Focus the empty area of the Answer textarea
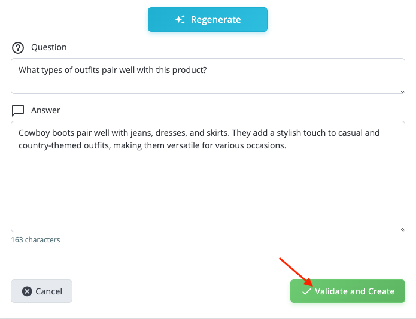The height and width of the screenshot is (319, 416). [208, 192]
